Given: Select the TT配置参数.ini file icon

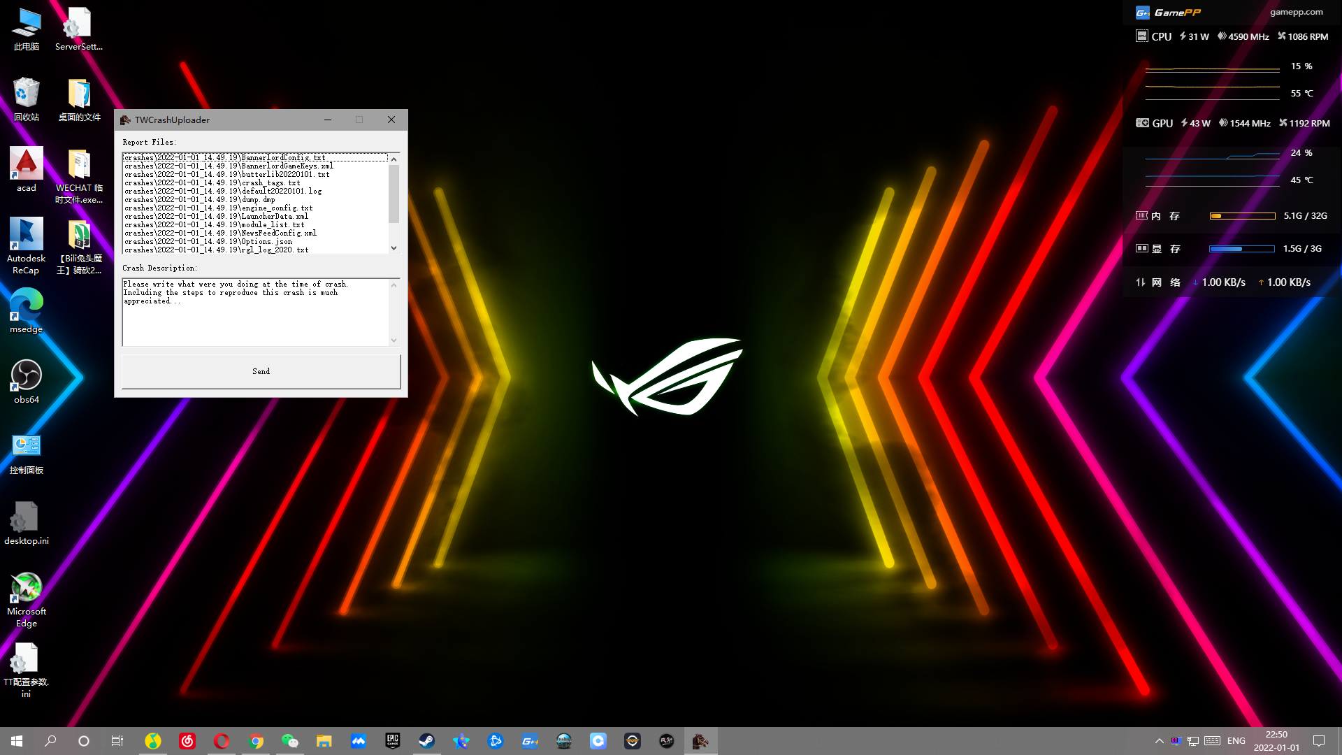Looking at the screenshot, I should point(27,670).
